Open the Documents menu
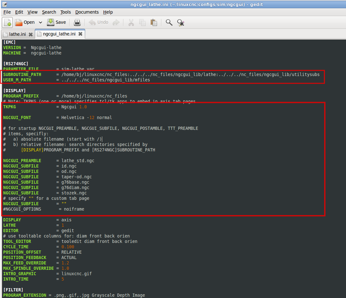 (87, 12)
